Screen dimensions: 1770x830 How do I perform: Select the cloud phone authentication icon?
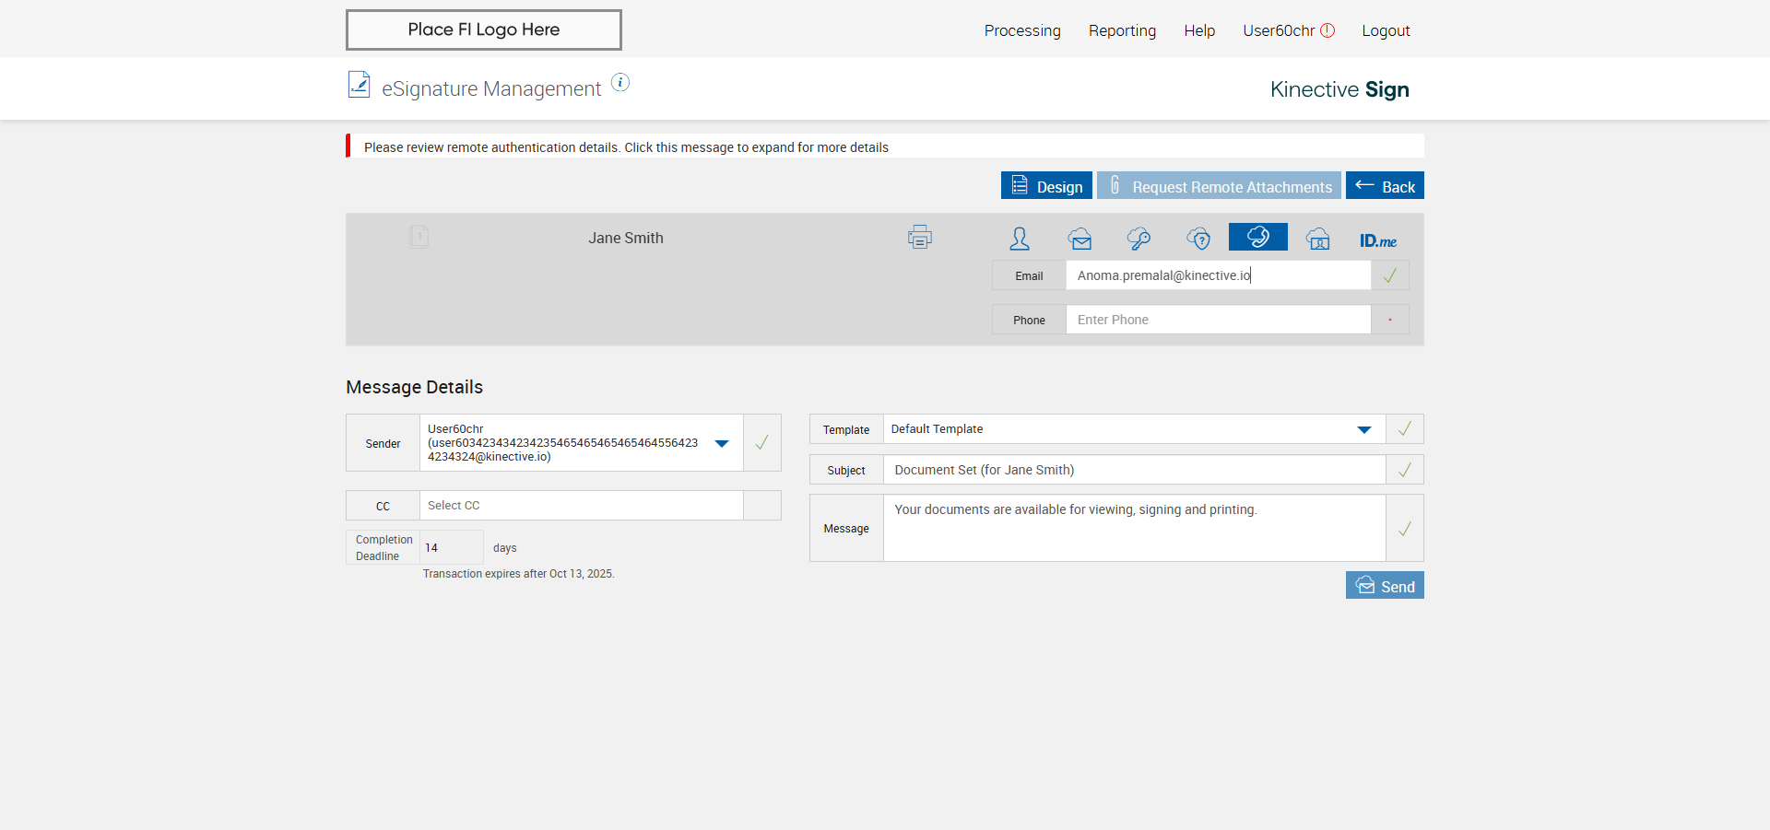point(1257,237)
